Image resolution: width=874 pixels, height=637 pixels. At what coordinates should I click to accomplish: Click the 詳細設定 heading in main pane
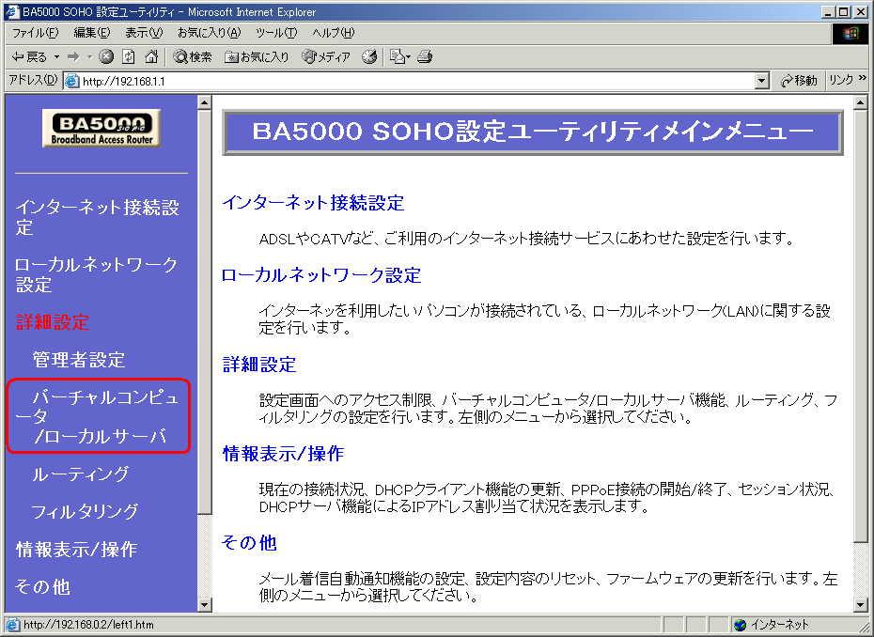point(259,365)
